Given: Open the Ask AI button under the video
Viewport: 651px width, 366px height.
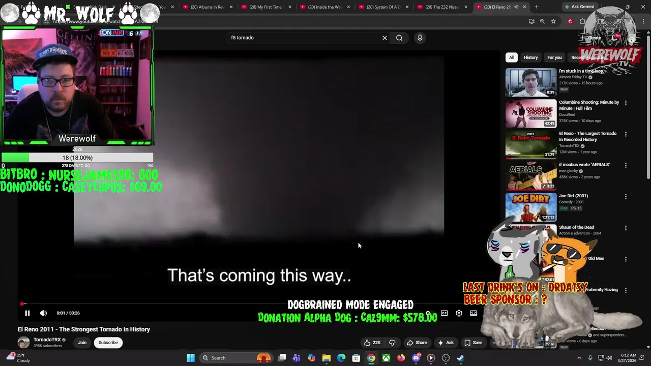Looking at the screenshot, I should pos(446,343).
